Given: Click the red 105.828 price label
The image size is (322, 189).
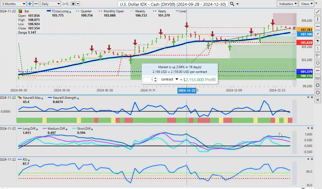Looking at the screenshot, I should (304, 43).
